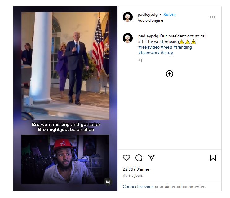Open the #reelsvideo hashtag
This screenshot has height=198, width=230.
pos(149,47)
